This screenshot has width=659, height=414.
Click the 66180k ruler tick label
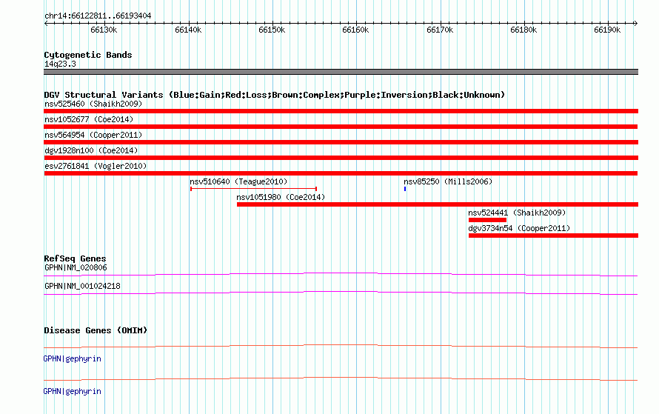click(523, 30)
